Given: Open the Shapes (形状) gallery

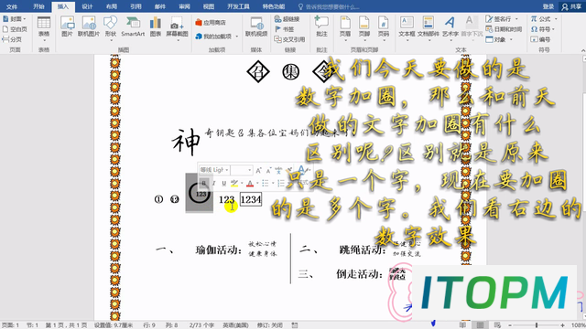Looking at the screenshot, I should click(x=111, y=27).
